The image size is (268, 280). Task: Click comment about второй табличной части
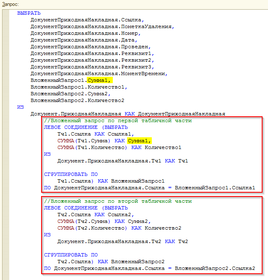(x=117, y=201)
